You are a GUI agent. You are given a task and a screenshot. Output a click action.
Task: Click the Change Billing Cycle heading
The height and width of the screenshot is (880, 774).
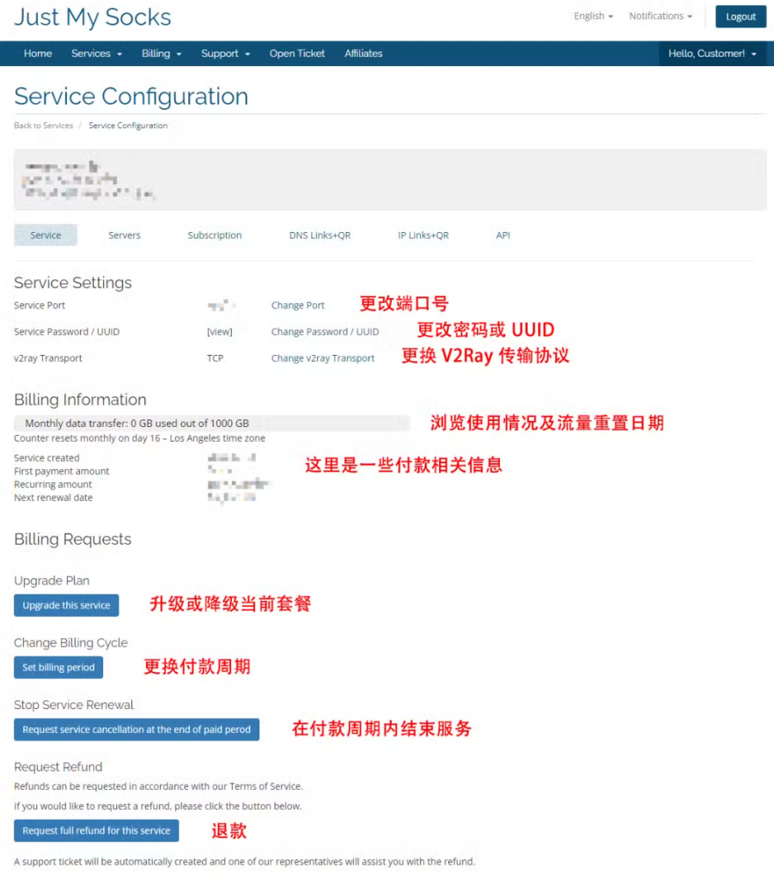70,643
